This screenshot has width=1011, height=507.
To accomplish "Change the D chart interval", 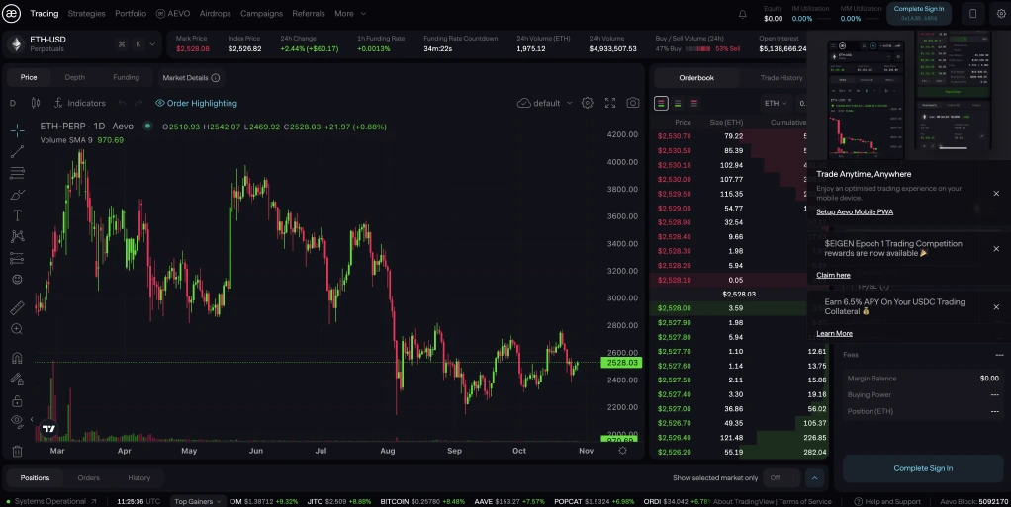I will [12, 103].
